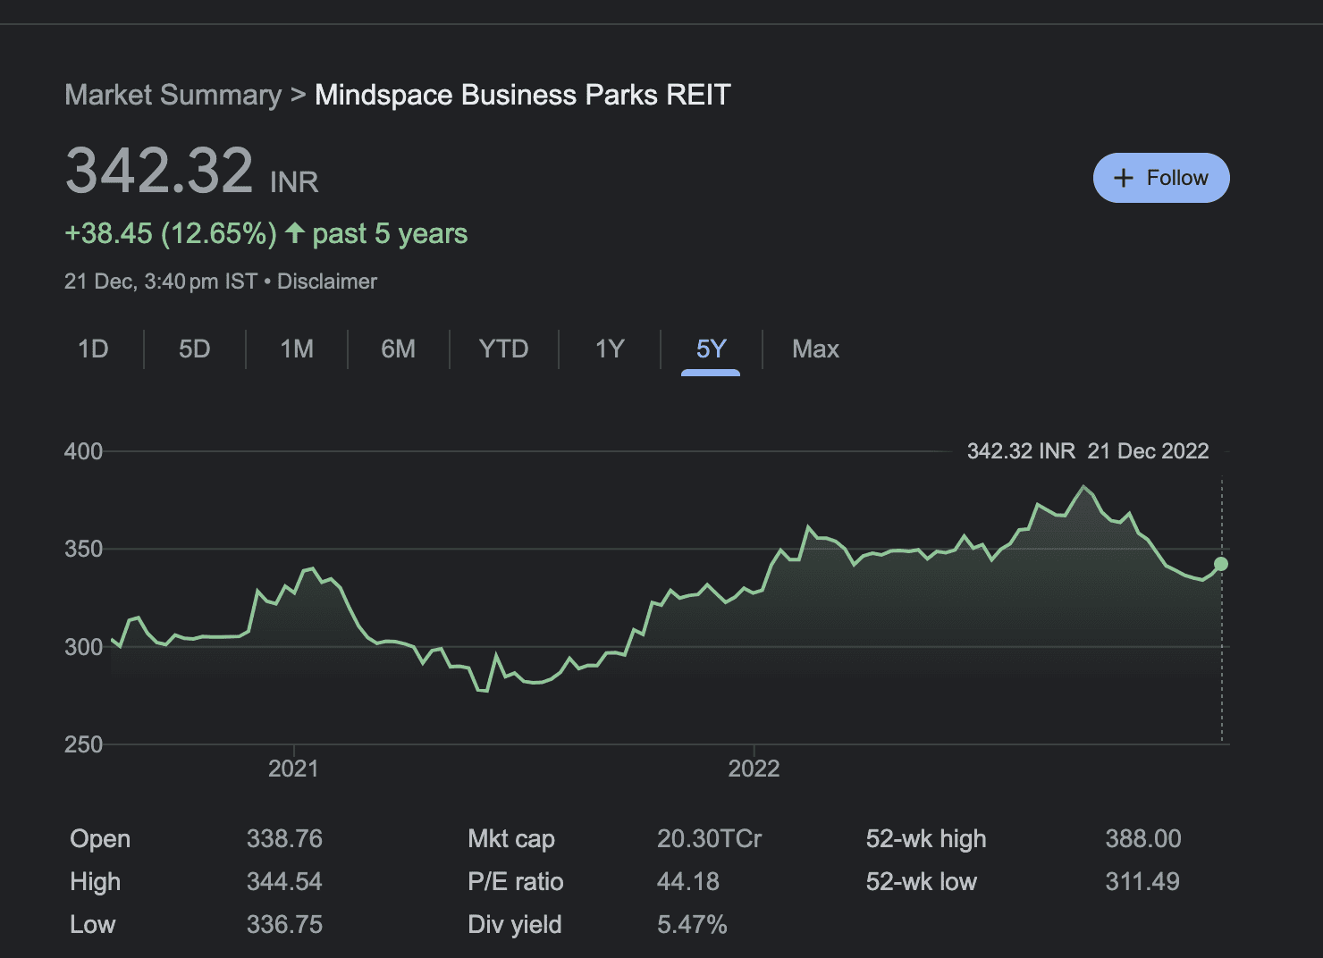This screenshot has width=1323, height=958.
Task: Click the Mkt cap value 20.30TCr
Action: click(710, 838)
